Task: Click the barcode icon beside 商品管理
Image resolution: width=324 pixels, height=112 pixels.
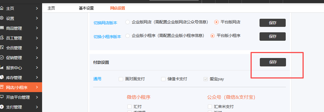Action: click(x=2, y=28)
